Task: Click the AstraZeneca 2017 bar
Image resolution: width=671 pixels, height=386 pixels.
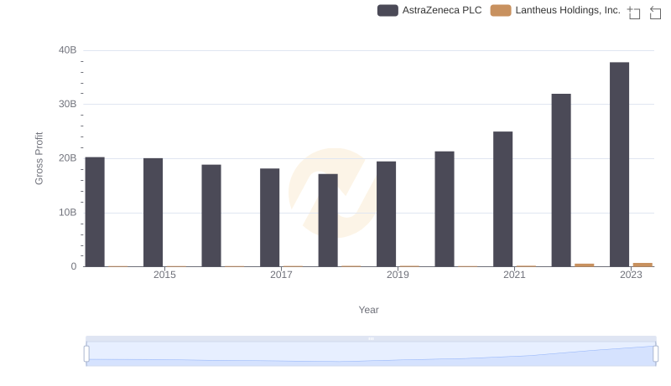Action: [269, 218]
